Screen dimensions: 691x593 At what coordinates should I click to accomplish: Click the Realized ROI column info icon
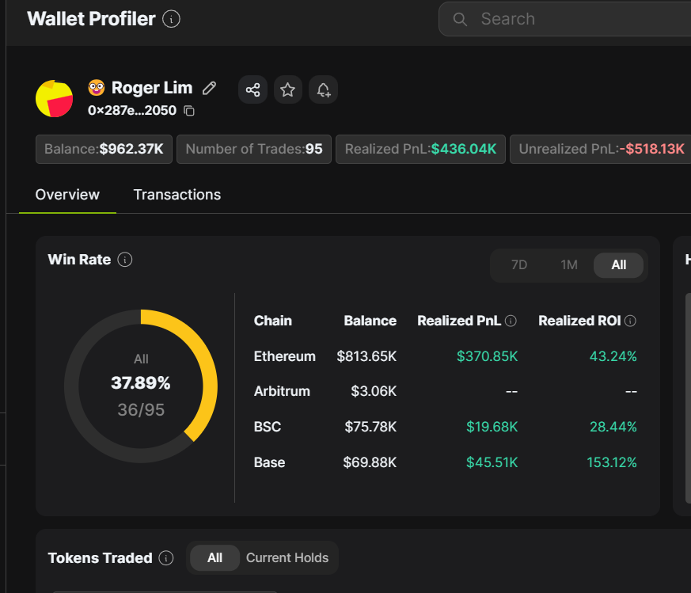pos(630,321)
